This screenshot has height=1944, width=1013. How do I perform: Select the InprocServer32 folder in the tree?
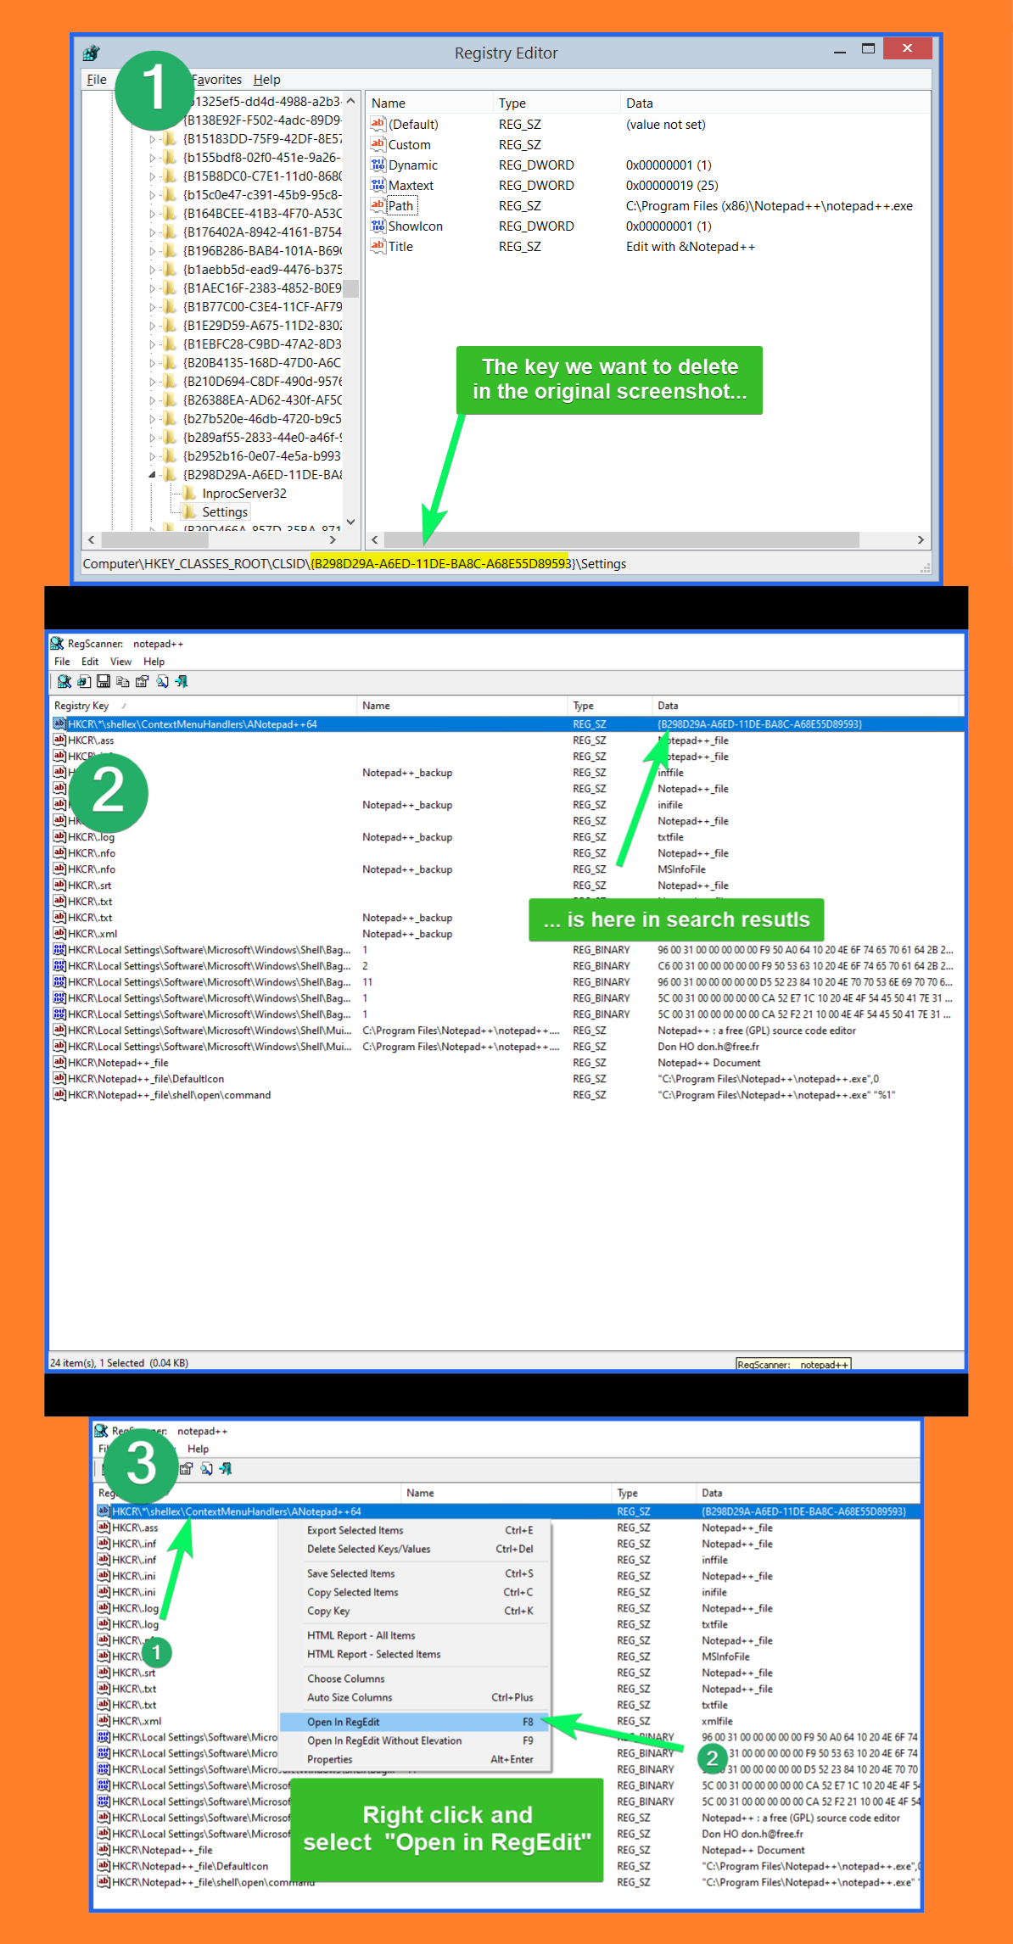(x=244, y=494)
